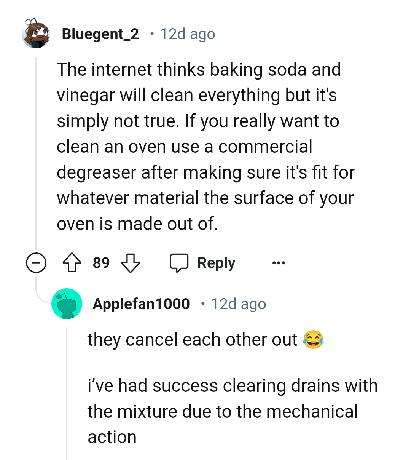This screenshot has width=411, height=460.
Task: Upvote Bluegent_2's comment
Action: (x=72, y=263)
